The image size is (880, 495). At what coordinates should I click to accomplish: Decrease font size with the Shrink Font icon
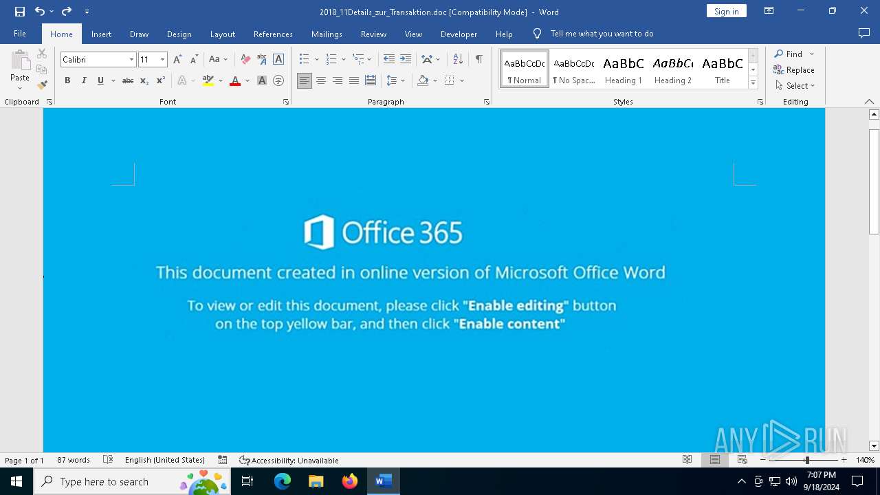pyautogui.click(x=194, y=60)
